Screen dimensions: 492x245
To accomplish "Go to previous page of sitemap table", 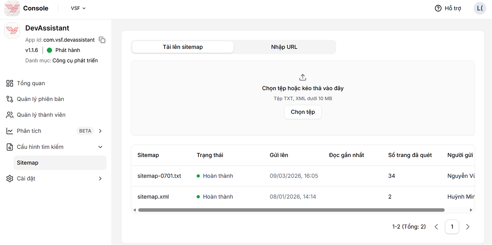I will click(436, 226).
